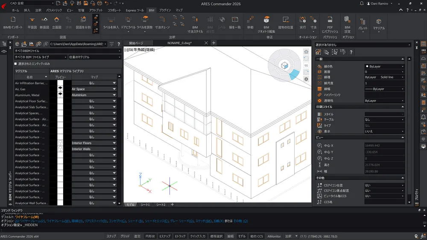427x240 pixels.
Task: Open BIM 寸法スタイル
Action: click(195, 24)
